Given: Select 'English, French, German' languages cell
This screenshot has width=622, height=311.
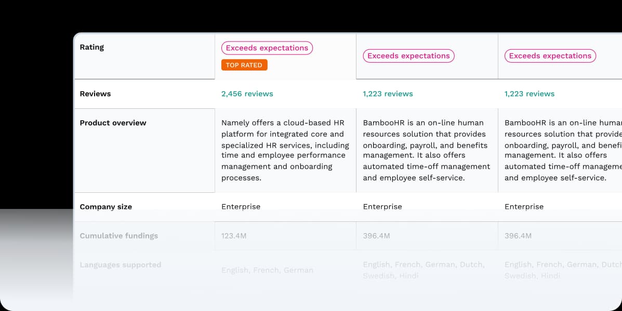Looking at the screenshot, I should pos(267,270).
